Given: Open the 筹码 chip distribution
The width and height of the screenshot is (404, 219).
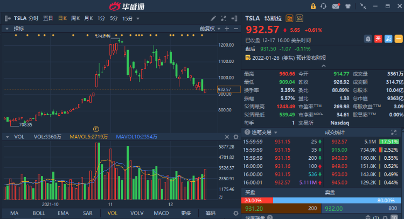Looking at the screenshot, I should tap(210, 213).
